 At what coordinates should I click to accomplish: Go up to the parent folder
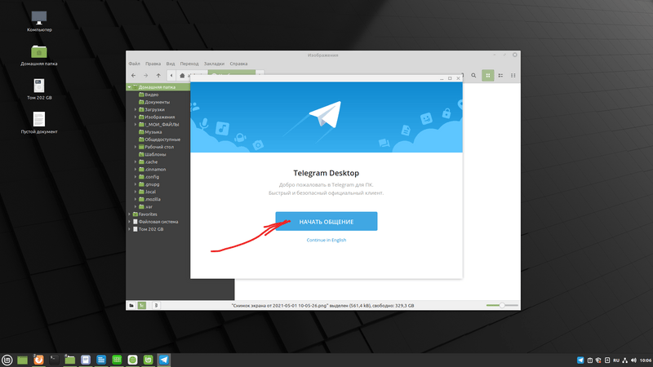[158, 75]
